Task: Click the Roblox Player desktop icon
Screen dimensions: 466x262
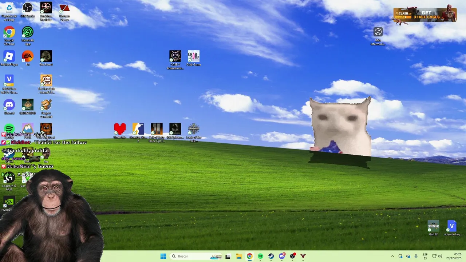Action: tap(9, 58)
